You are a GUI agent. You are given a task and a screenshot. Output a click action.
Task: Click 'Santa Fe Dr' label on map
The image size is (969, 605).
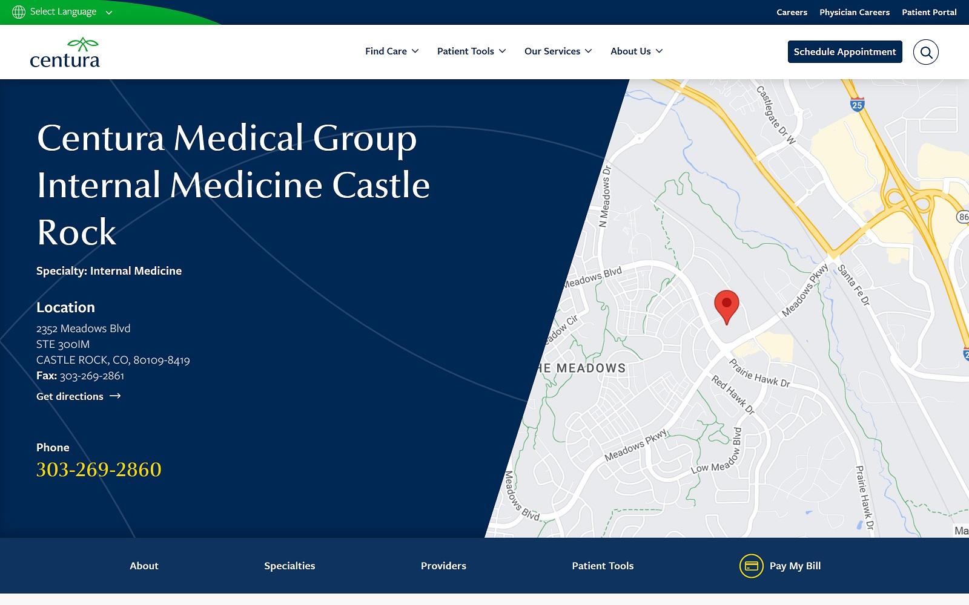click(x=853, y=284)
